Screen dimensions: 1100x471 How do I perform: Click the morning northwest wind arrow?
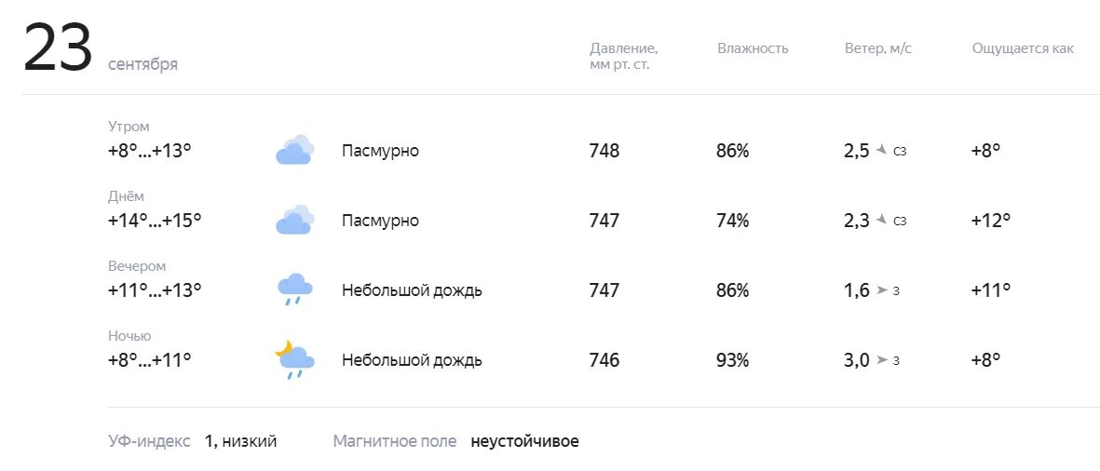[x=882, y=150]
